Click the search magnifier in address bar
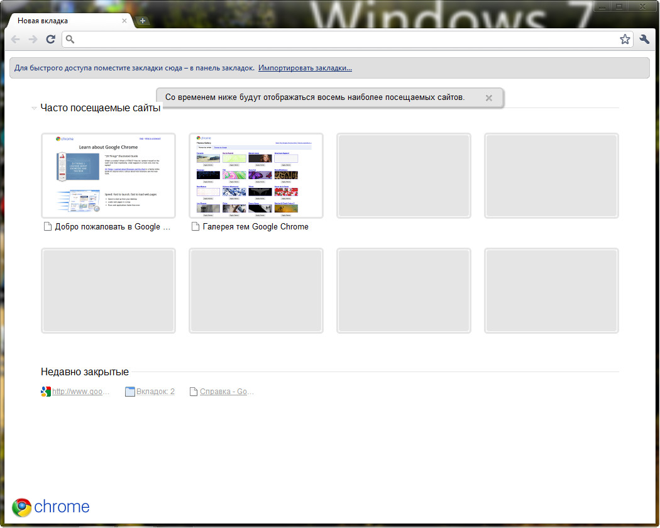660x528 pixels. point(70,40)
